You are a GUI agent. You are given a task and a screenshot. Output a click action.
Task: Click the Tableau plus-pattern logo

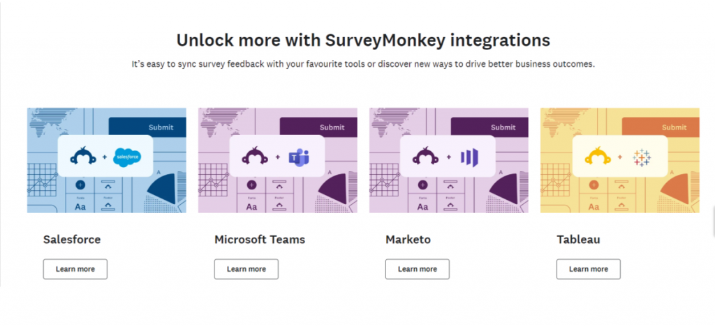coord(642,157)
